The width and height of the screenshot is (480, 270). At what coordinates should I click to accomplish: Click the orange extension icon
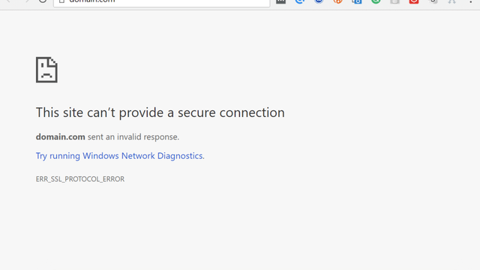(x=338, y=1)
